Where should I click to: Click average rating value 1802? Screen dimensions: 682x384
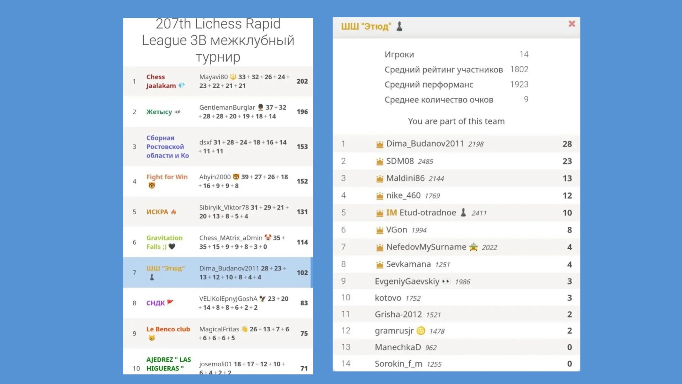pyautogui.click(x=519, y=69)
